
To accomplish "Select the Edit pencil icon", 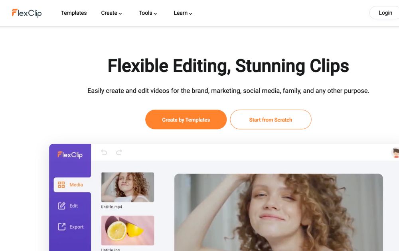I will pos(61,206).
